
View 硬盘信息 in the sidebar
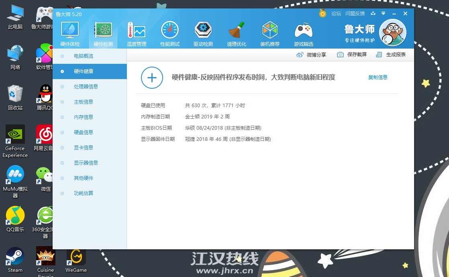pos(90,132)
